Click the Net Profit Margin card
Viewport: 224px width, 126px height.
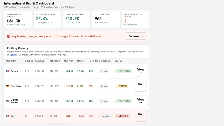click(x=47, y=20)
